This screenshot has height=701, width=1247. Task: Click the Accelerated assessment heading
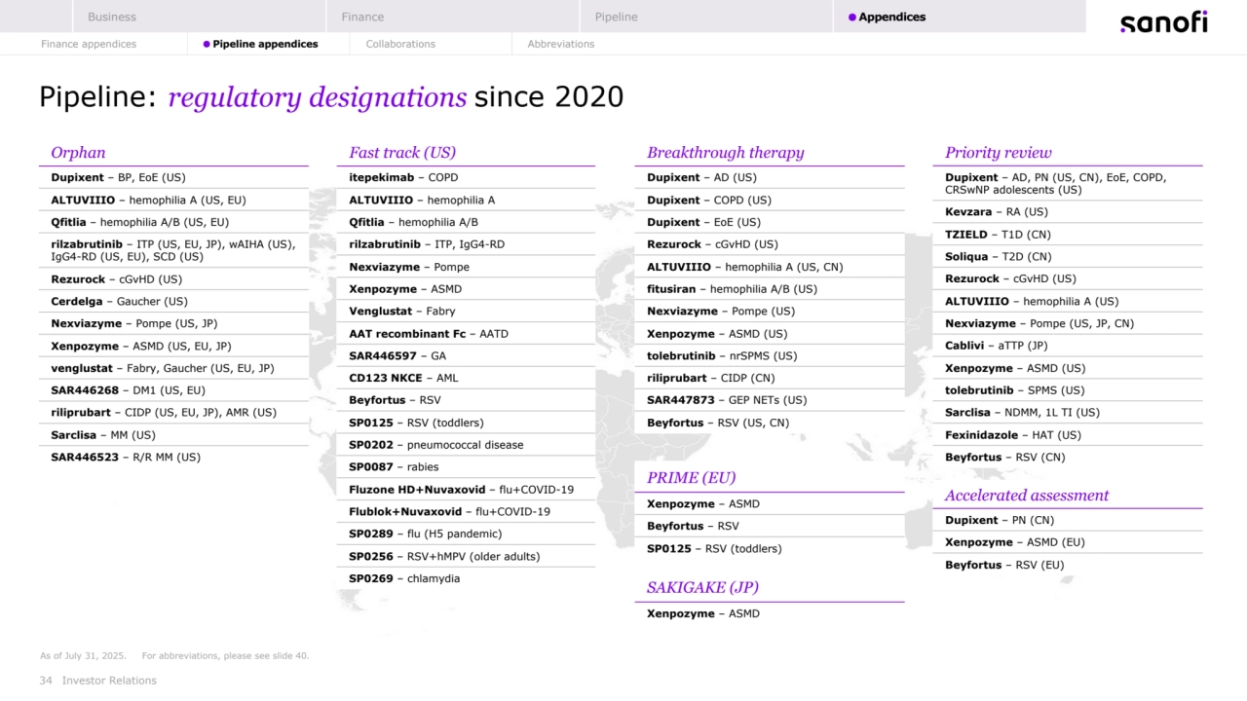click(1027, 496)
